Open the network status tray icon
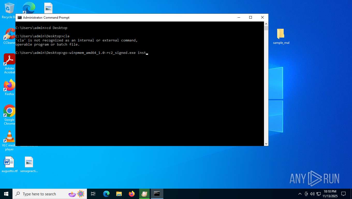 click(319, 194)
